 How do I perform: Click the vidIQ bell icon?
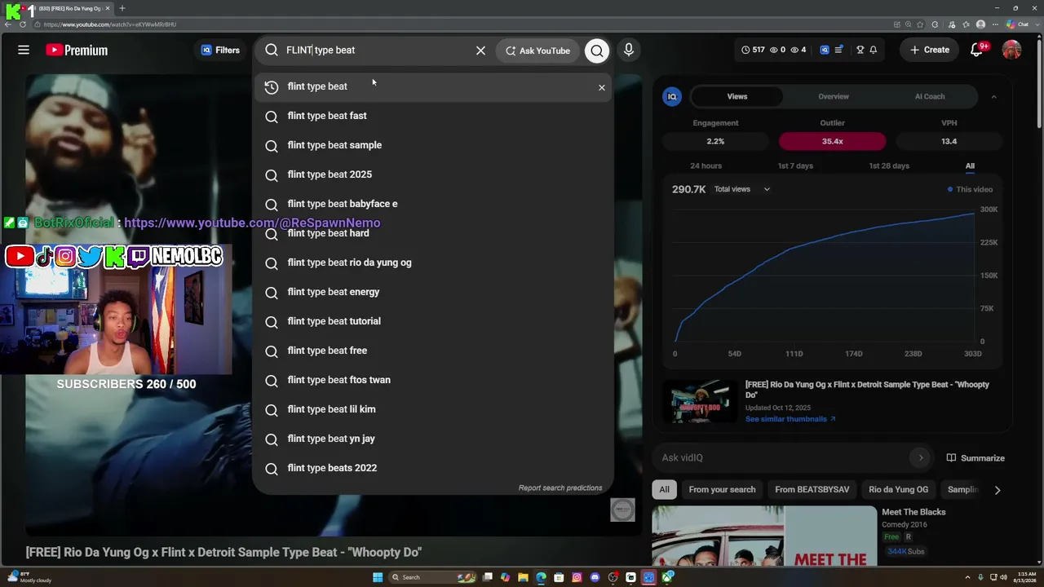point(873,50)
